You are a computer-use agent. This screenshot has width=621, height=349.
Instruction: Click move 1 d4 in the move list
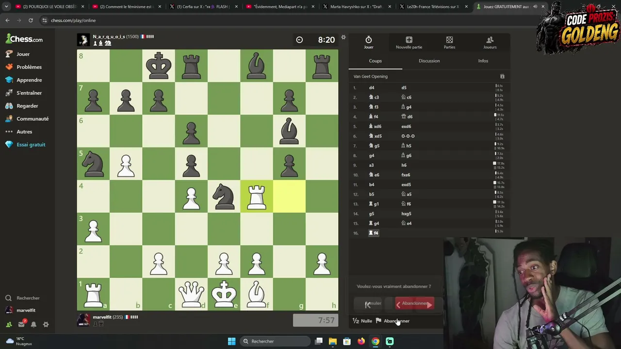coord(372,88)
